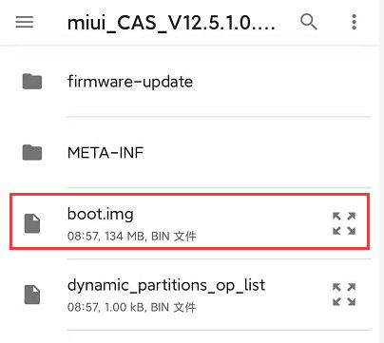The image size is (384, 343).
Task: Click empty area of META-INF row
Action: (254, 153)
